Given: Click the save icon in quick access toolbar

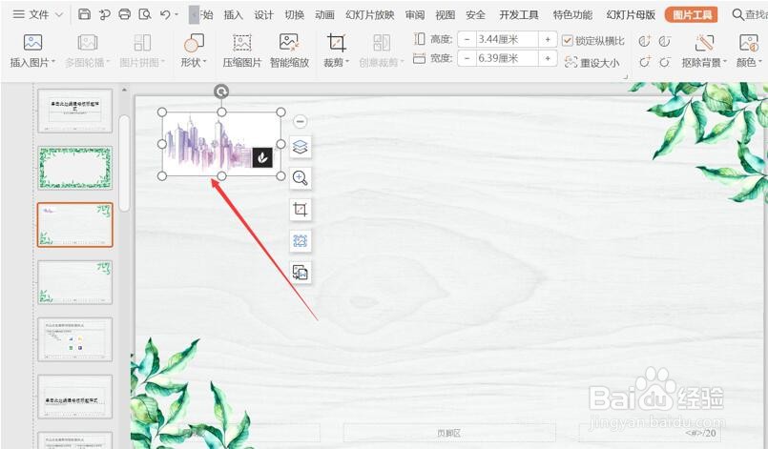Looking at the screenshot, I should coord(84,14).
